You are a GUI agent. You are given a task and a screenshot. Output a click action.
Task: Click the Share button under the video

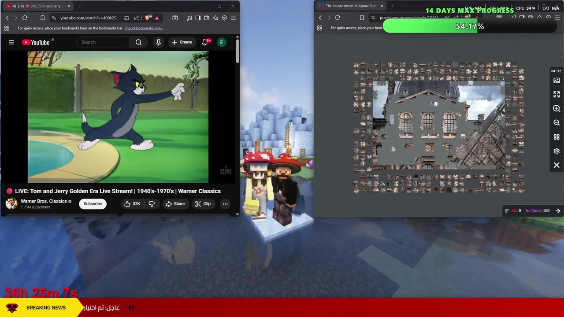(175, 204)
